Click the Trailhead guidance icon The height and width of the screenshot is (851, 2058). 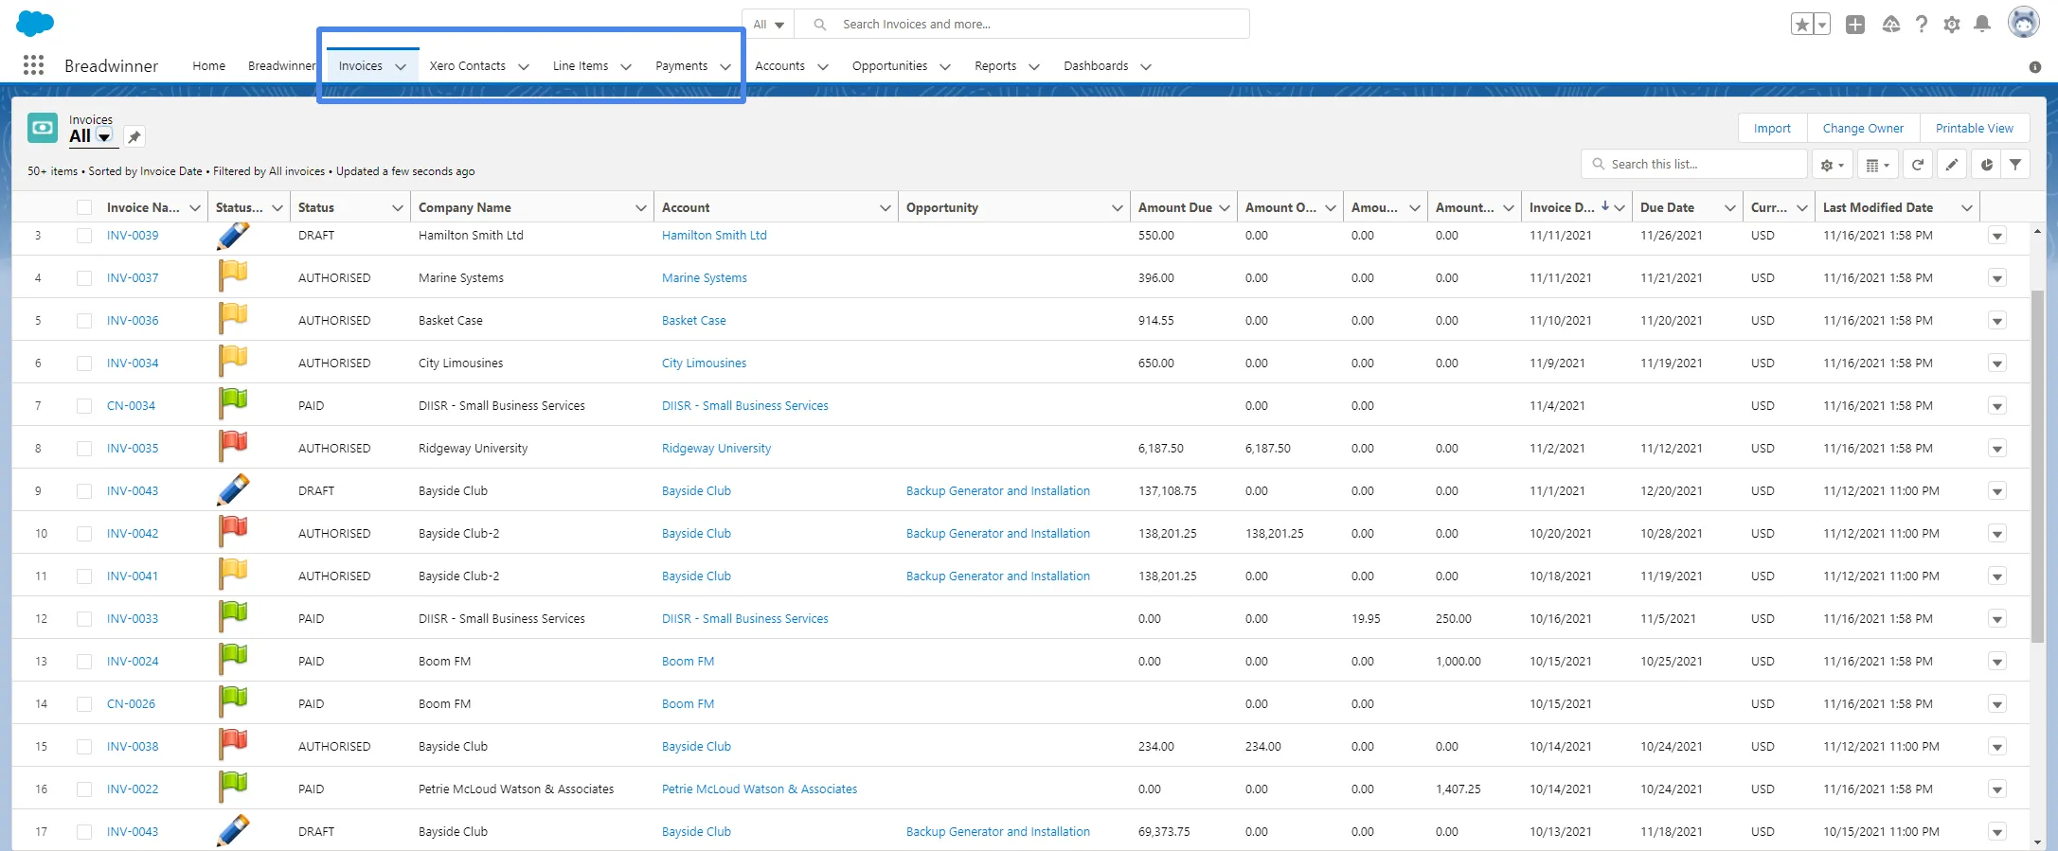(1890, 25)
